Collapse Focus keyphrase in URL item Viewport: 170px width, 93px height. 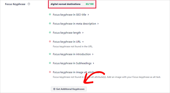(x=83, y=42)
